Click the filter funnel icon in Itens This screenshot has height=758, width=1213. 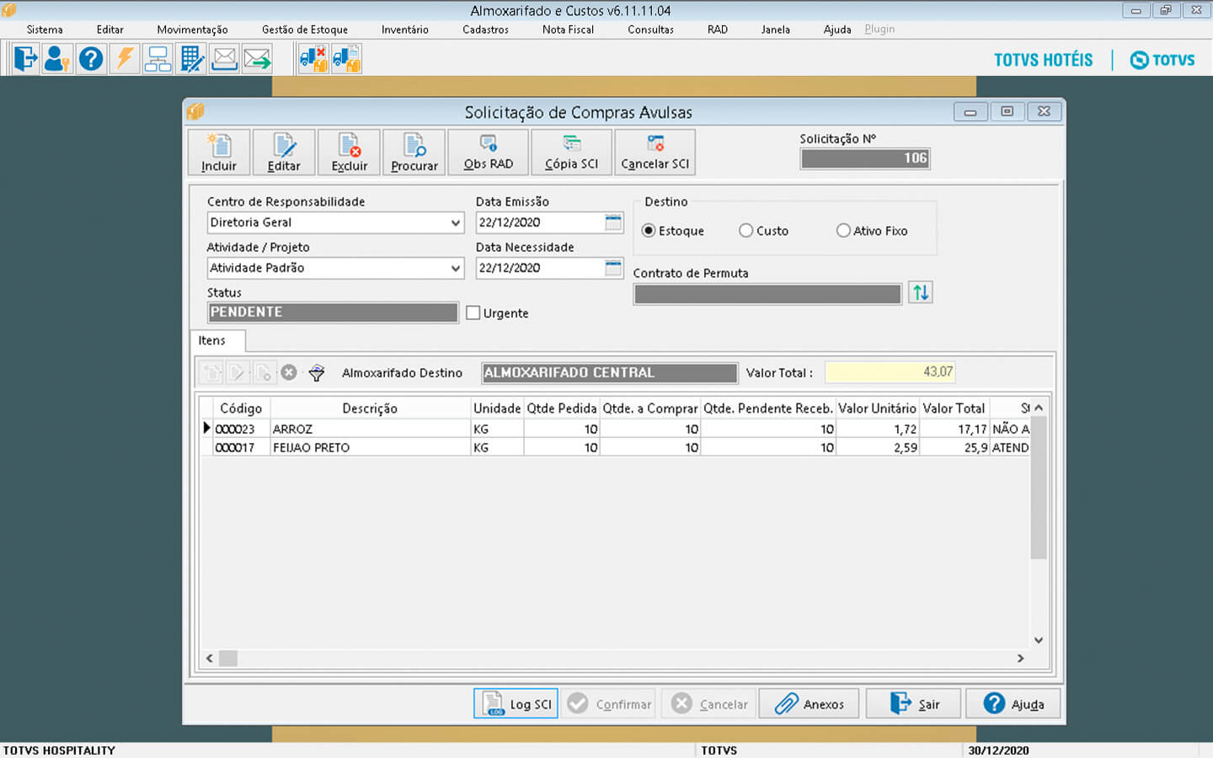point(317,373)
